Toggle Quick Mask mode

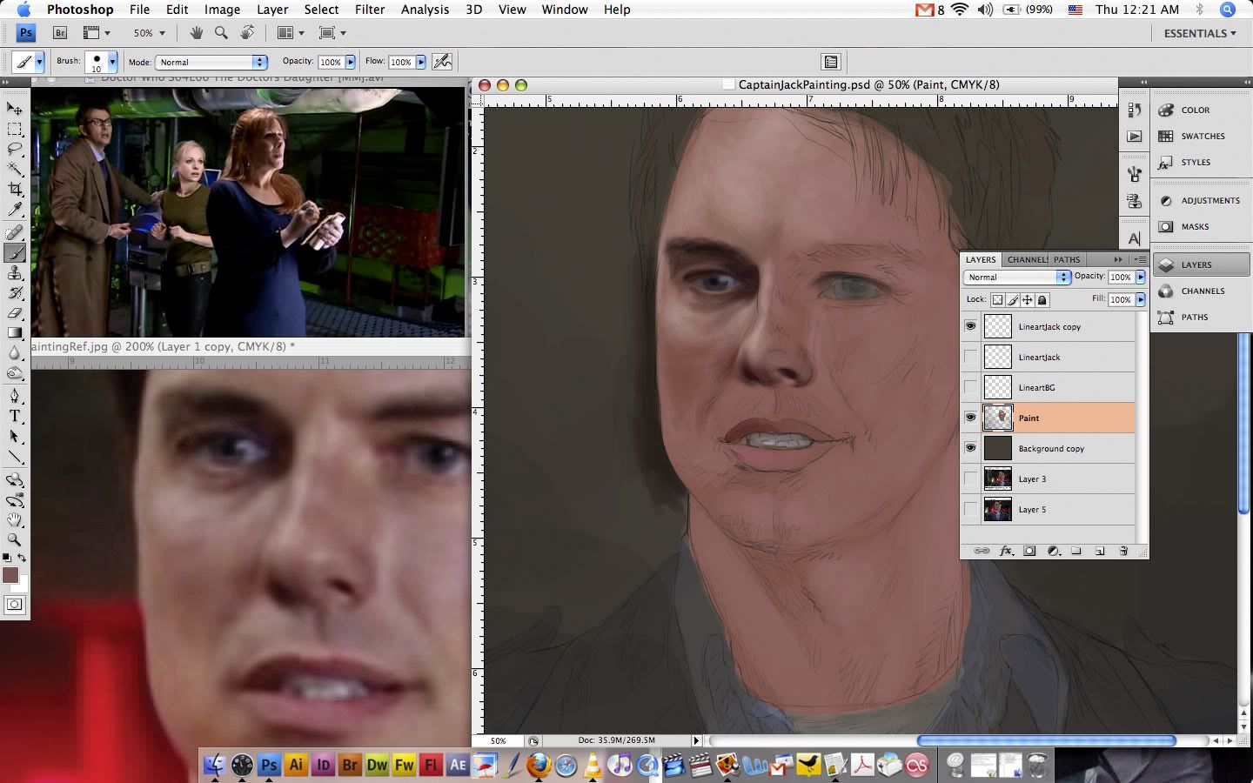coord(15,605)
